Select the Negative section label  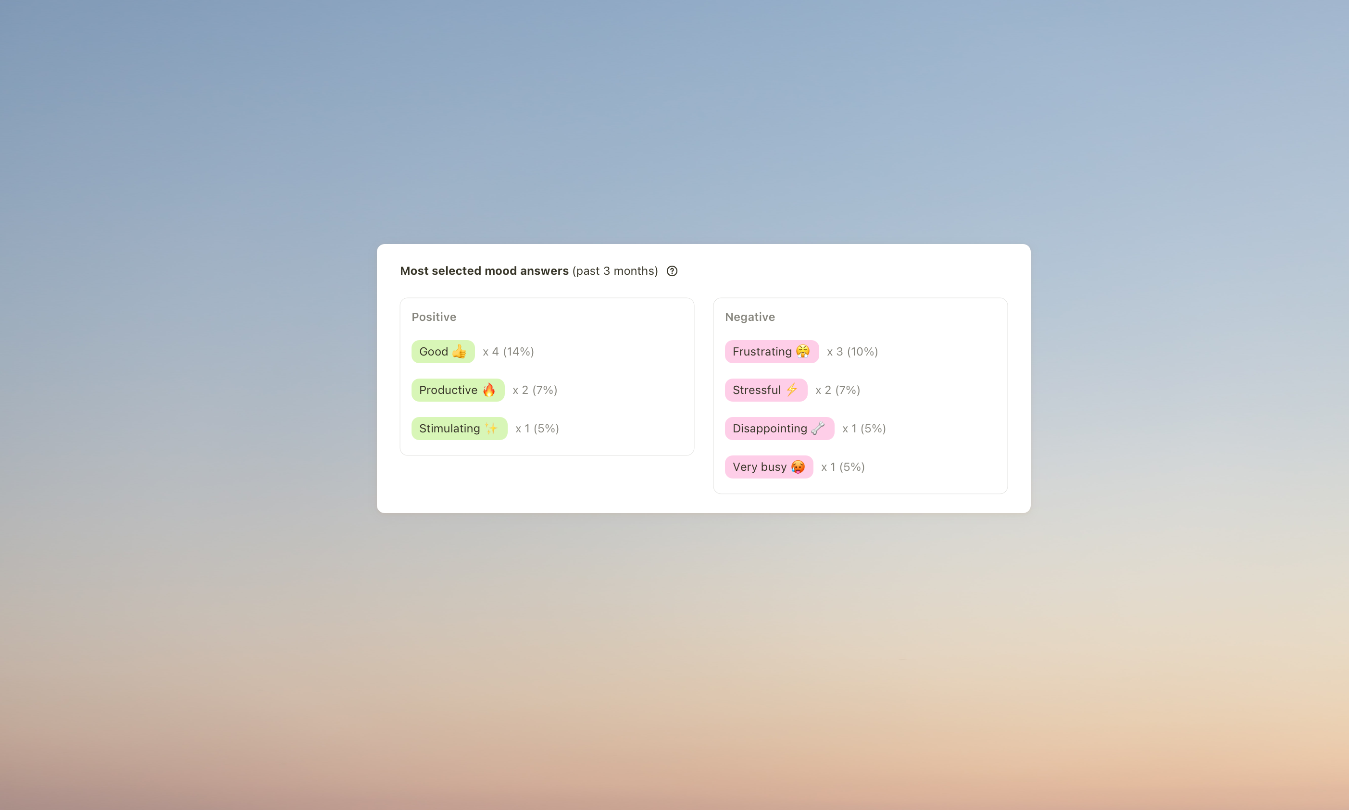pos(749,316)
